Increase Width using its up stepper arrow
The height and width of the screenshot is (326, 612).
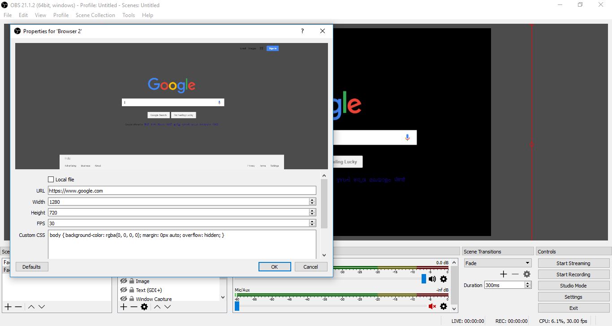point(312,200)
